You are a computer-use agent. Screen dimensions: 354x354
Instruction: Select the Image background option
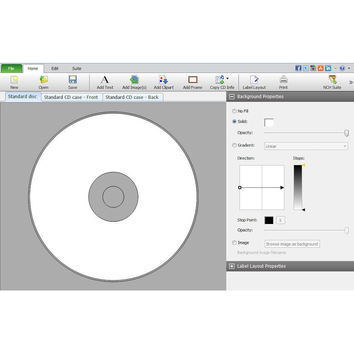[x=234, y=243]
